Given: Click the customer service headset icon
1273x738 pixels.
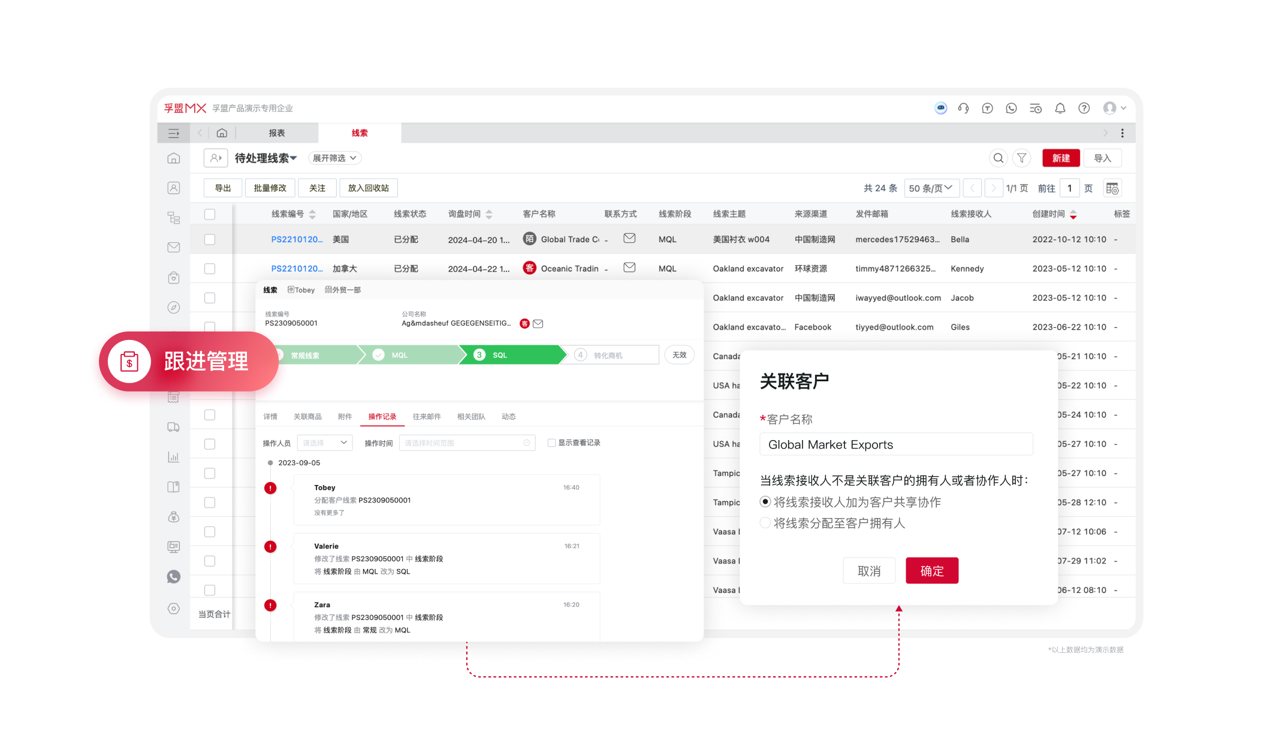Looking at the screenshot, I should [963, 109].
